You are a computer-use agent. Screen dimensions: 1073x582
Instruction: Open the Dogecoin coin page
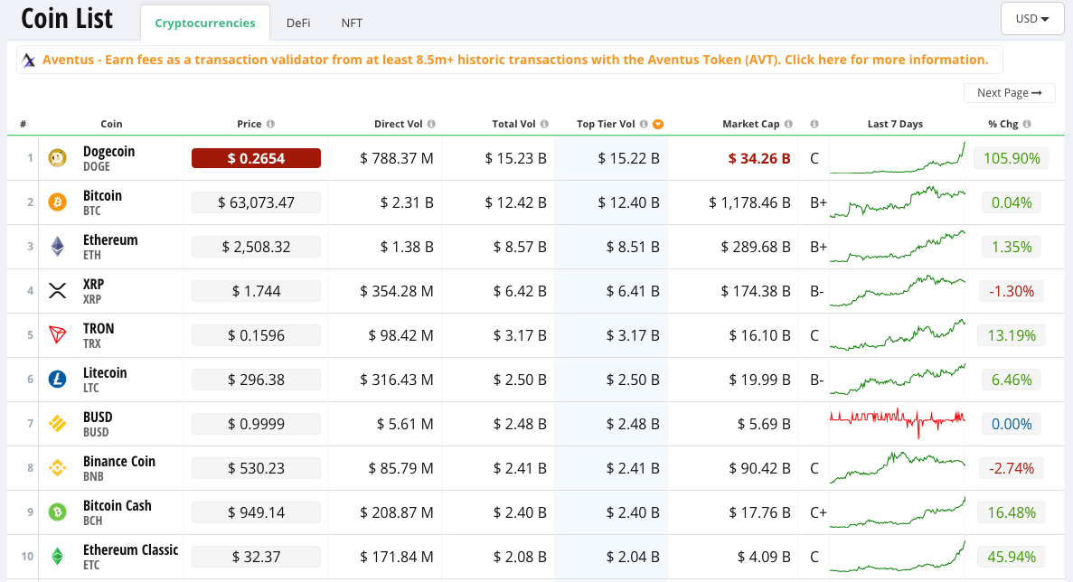click(x=108, y=151)
